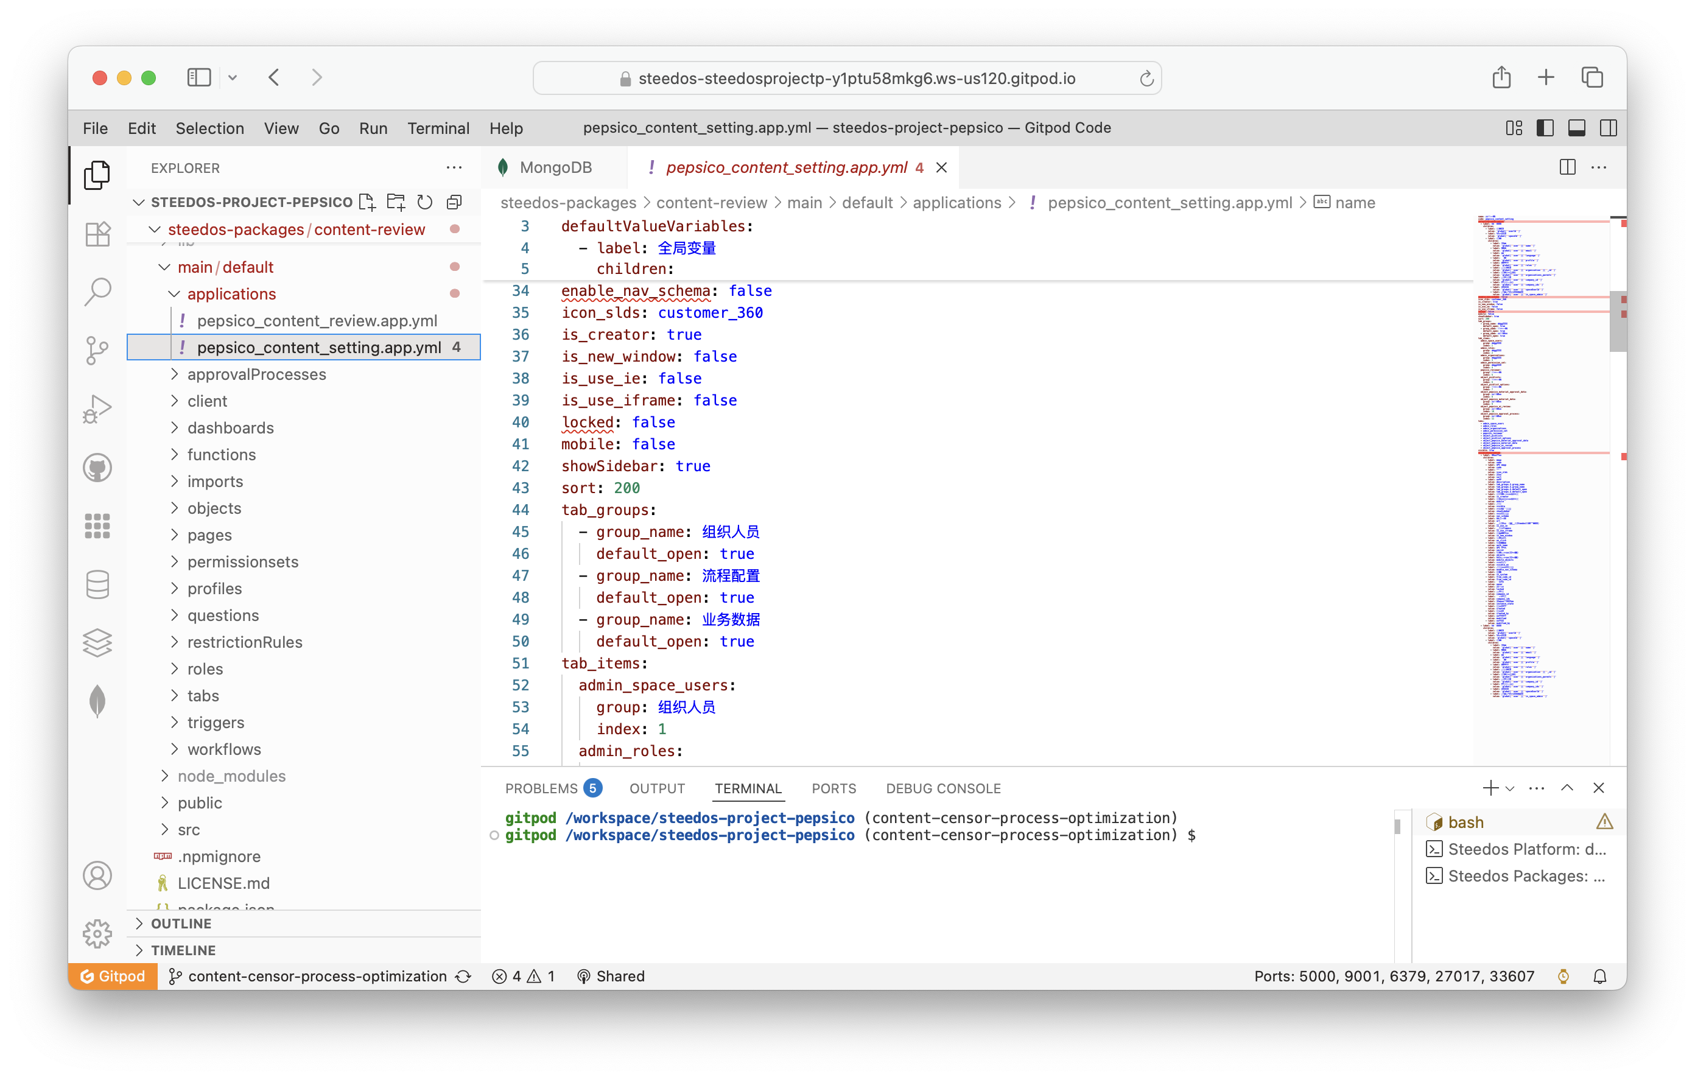Open the Manage gear icon
Image resolution: width=1695 pixels, height=1080 pixels.
pyautogui.click(x=97, y=933)
